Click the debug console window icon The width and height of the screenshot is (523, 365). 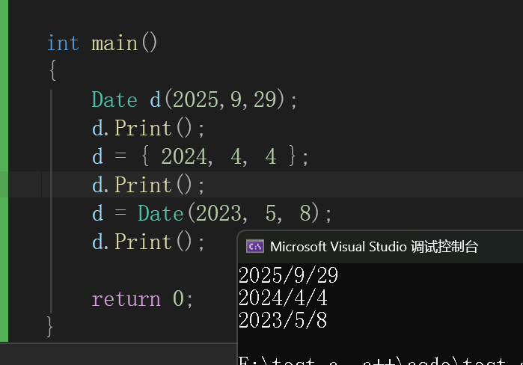[x=255, y=247]
